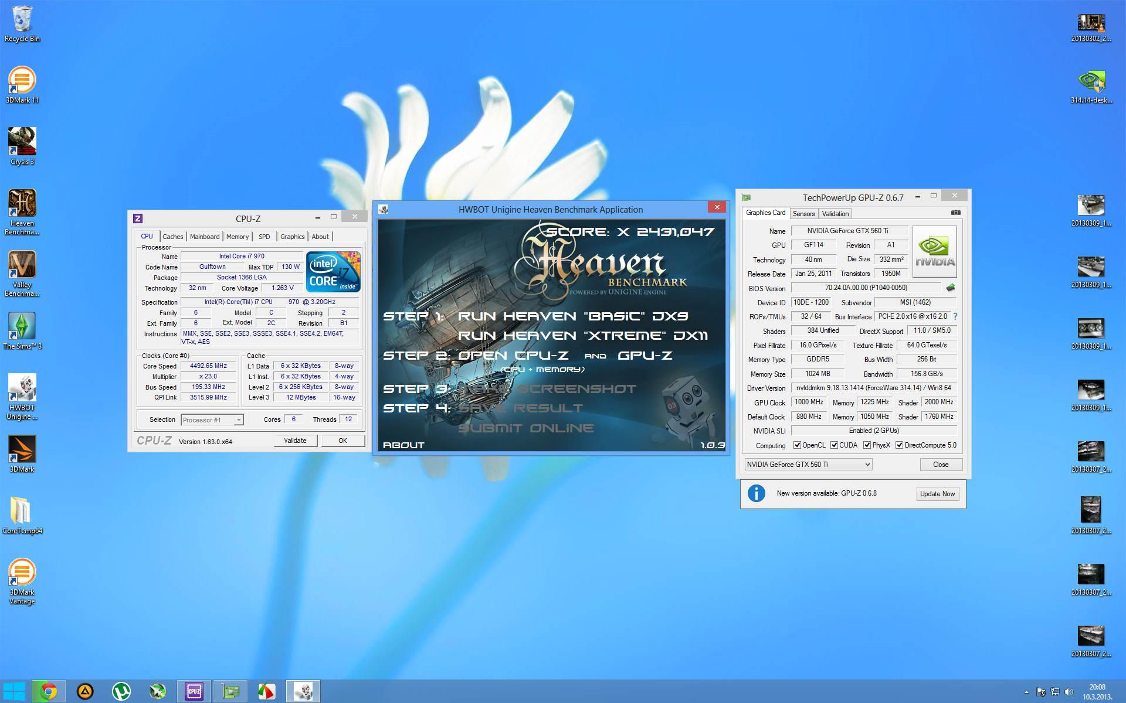The image size is (1126, 703).
Task: Click About in HWBOT Heaven window
Action: 403,445
